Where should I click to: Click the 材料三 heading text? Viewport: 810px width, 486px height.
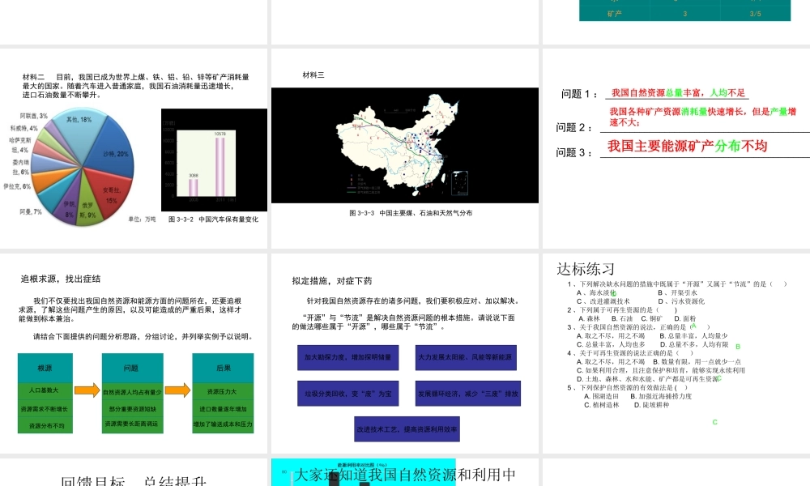[313, 75]
